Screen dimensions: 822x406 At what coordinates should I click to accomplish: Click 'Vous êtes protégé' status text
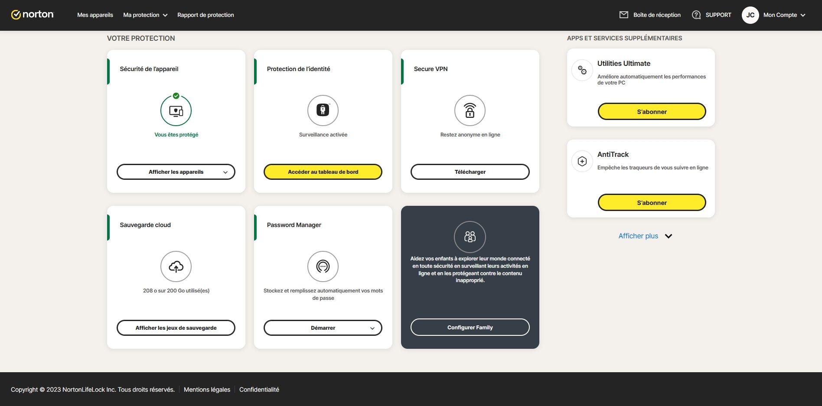click(176, 135)
